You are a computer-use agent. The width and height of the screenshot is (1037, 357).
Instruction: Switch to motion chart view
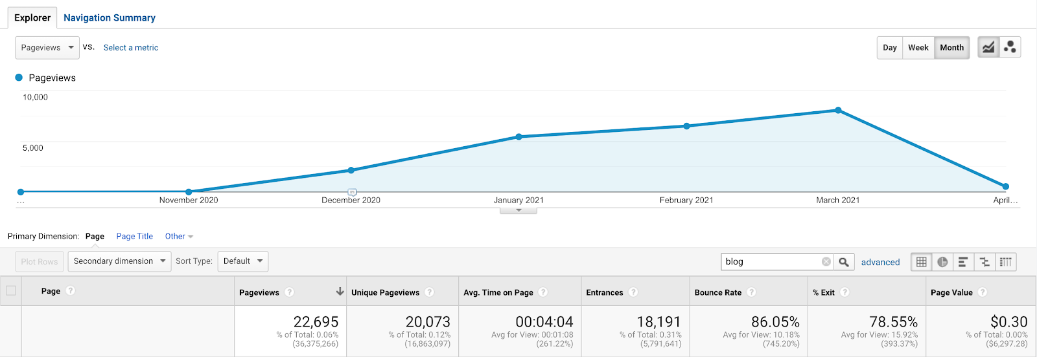point(1010,47)
